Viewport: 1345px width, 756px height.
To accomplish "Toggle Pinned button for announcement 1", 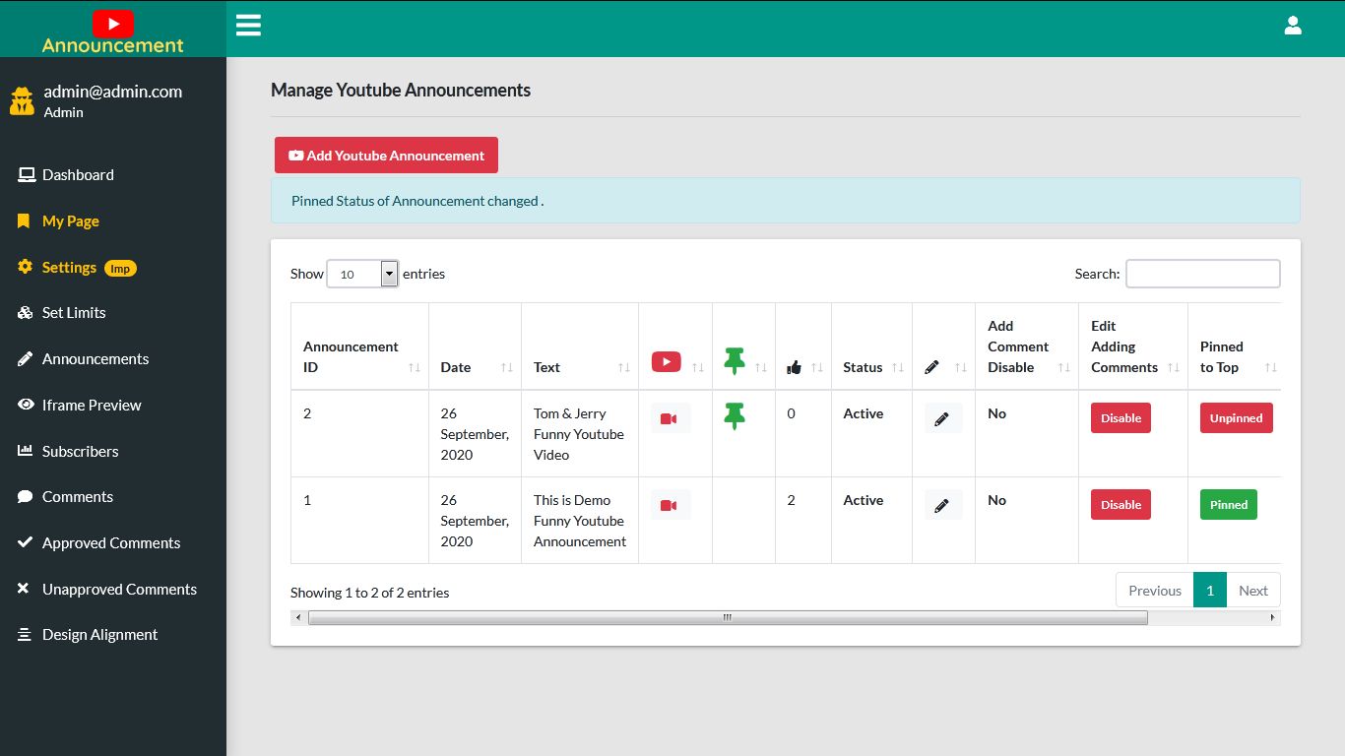I will (1228, 505).
